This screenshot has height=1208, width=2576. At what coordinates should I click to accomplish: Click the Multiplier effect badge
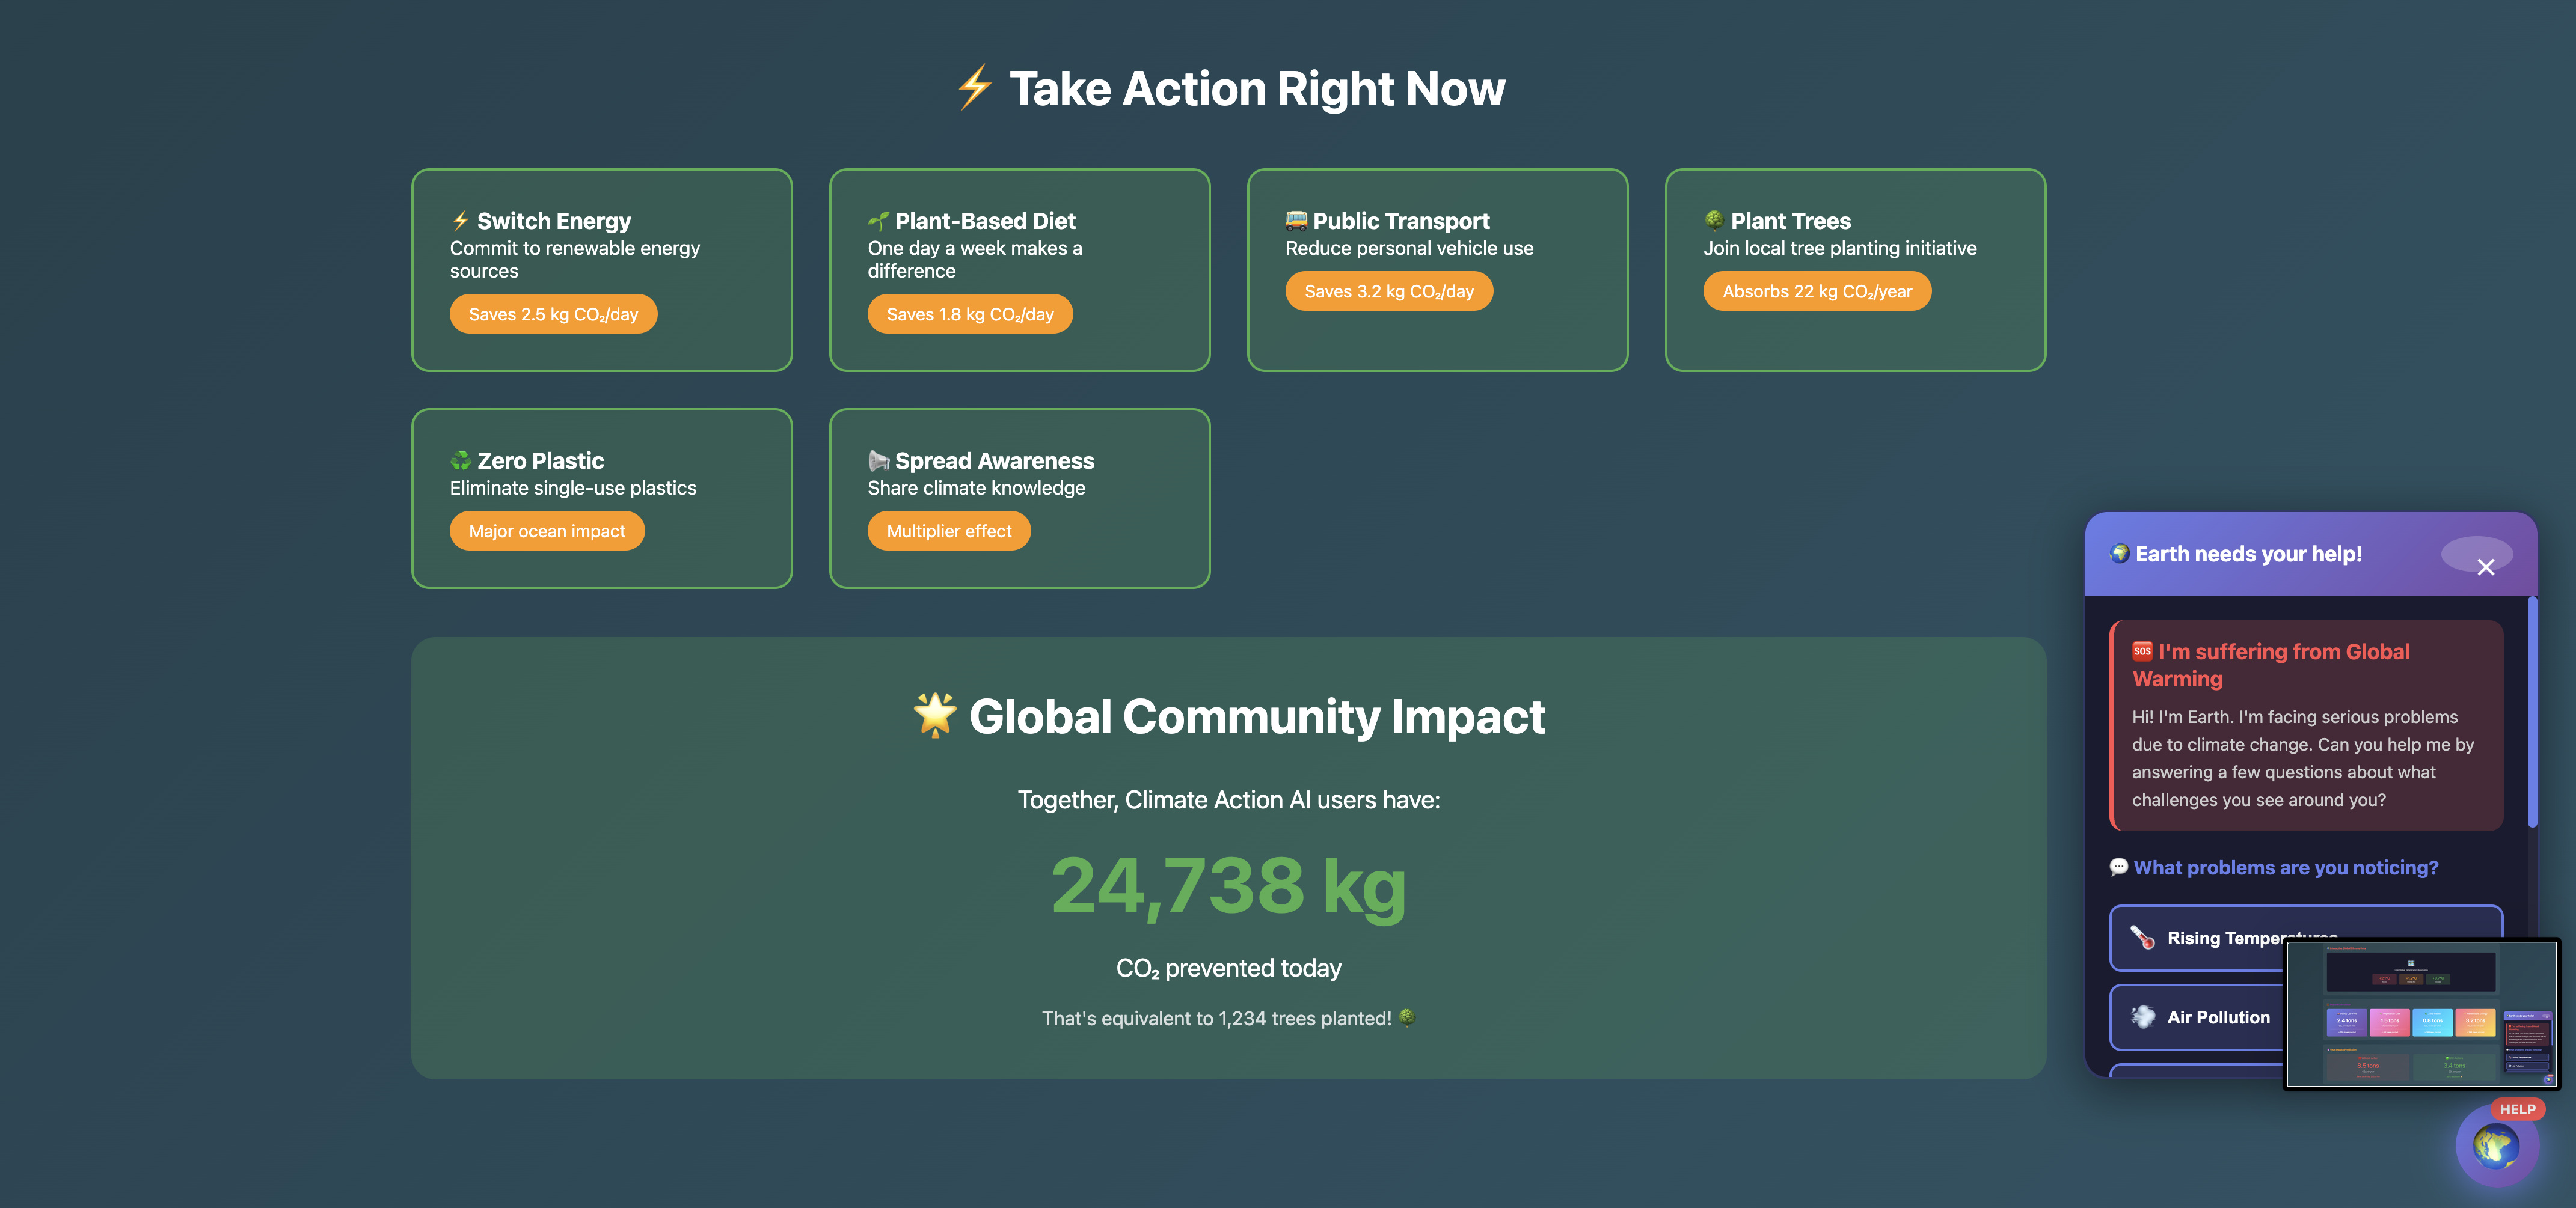[x=948, y=531]
